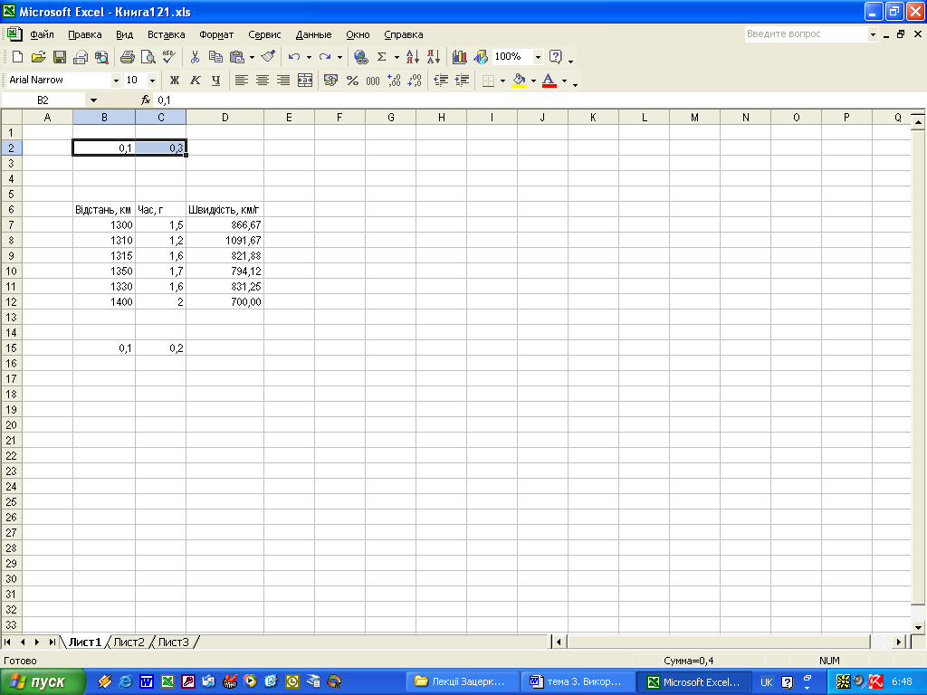The image size is (927, 695).
Task: Decrease decimal places
Action: click(415, 81)
